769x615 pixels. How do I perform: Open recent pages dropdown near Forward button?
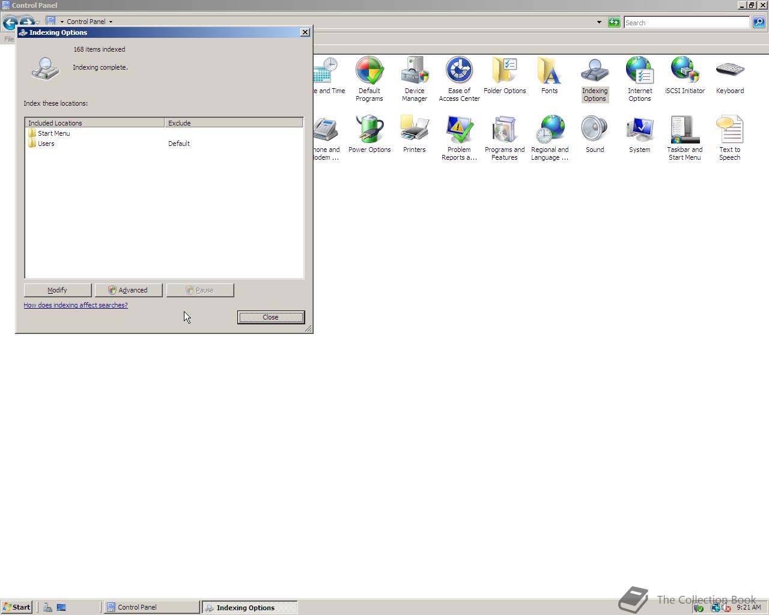(x=37, y=23)
